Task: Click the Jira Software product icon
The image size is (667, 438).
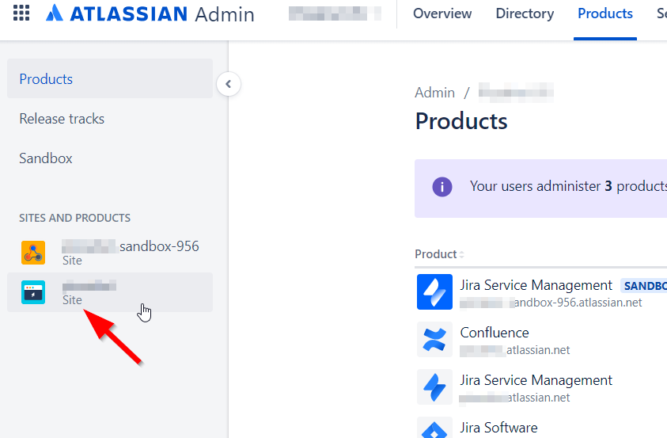Action: point(434,428)
